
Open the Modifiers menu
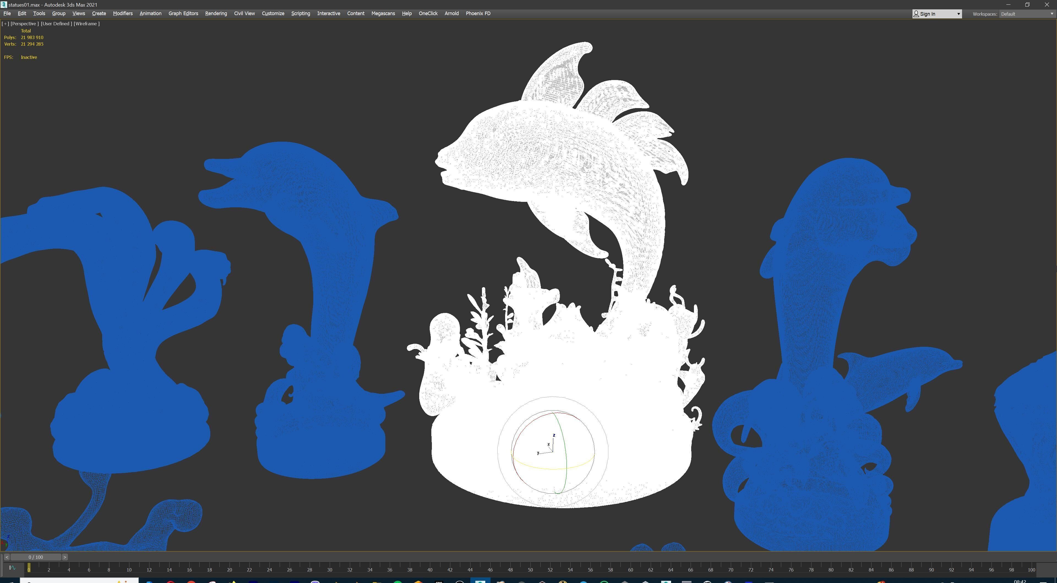click(123, 13)
